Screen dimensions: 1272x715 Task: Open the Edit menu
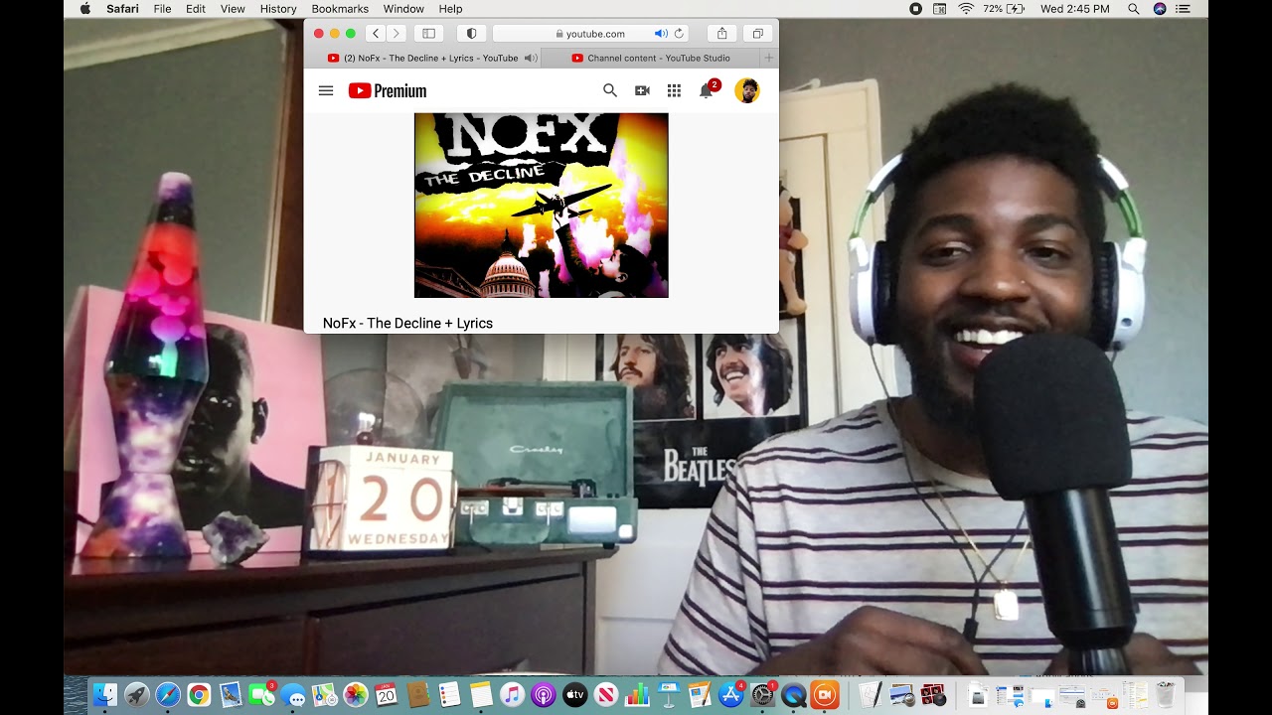(x=196, y=9)
